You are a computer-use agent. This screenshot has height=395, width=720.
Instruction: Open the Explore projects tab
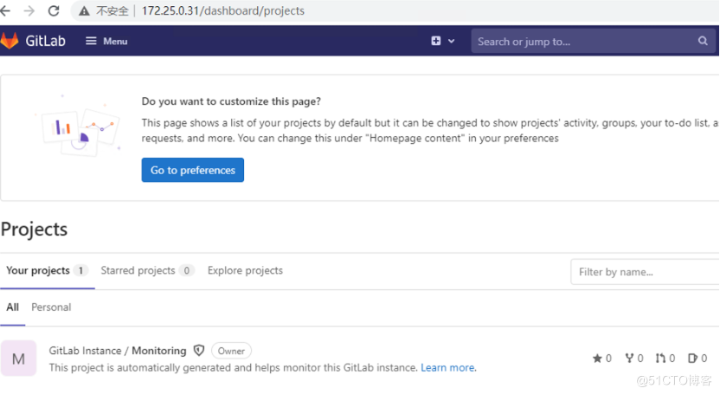[x=245, y=270]
